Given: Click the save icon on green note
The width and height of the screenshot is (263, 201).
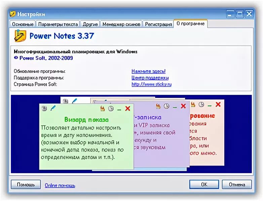Looking at the screenshot, I should [x=103, y=109].
